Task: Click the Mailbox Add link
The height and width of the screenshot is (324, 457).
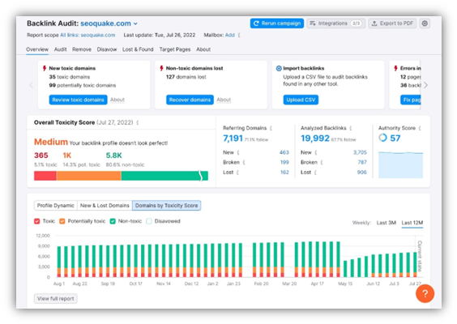Action: [229, 35]
